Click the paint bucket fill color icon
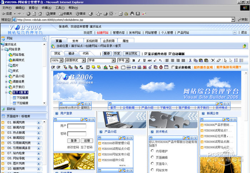 pos(76,67)
